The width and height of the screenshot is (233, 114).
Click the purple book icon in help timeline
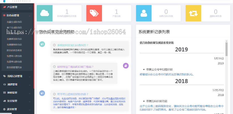[x=126, y=66]
